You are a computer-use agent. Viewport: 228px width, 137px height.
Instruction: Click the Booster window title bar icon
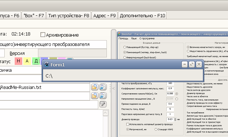coord(119,34)
